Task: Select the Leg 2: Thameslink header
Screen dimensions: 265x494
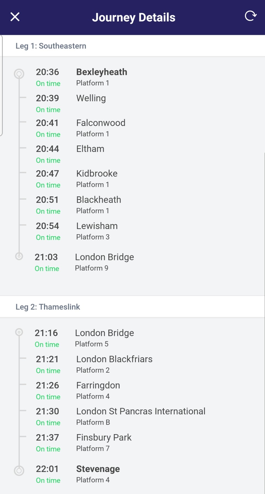Action: (48, 307)
